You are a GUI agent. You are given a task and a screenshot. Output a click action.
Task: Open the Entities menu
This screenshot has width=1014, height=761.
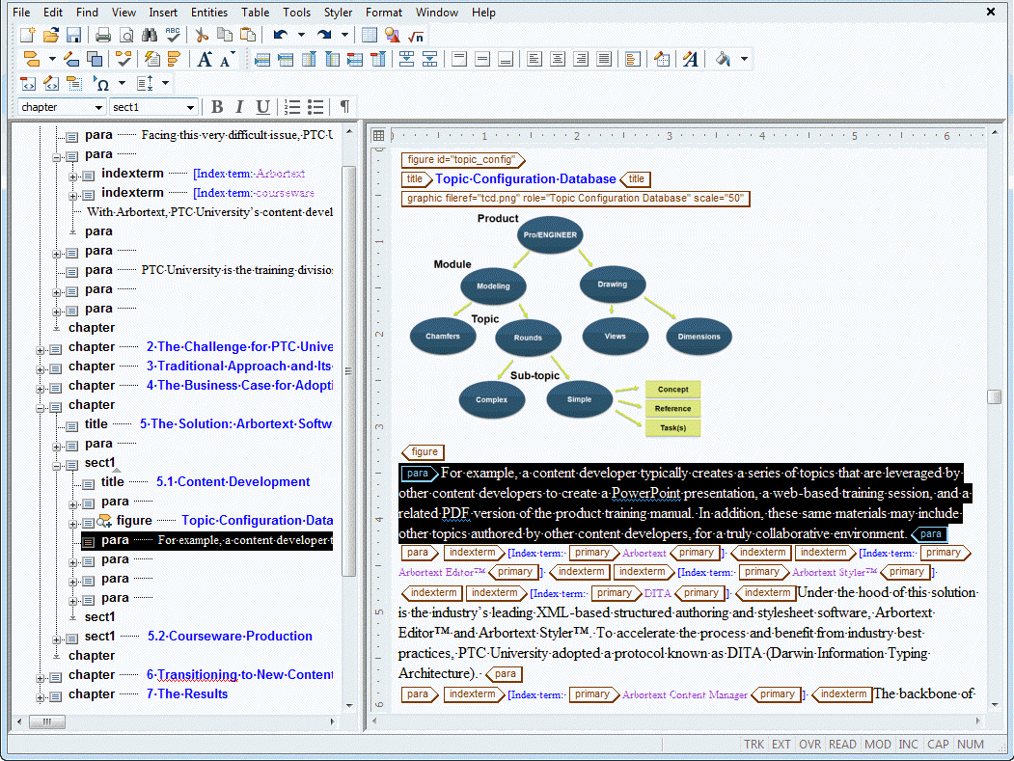point(209,13)
